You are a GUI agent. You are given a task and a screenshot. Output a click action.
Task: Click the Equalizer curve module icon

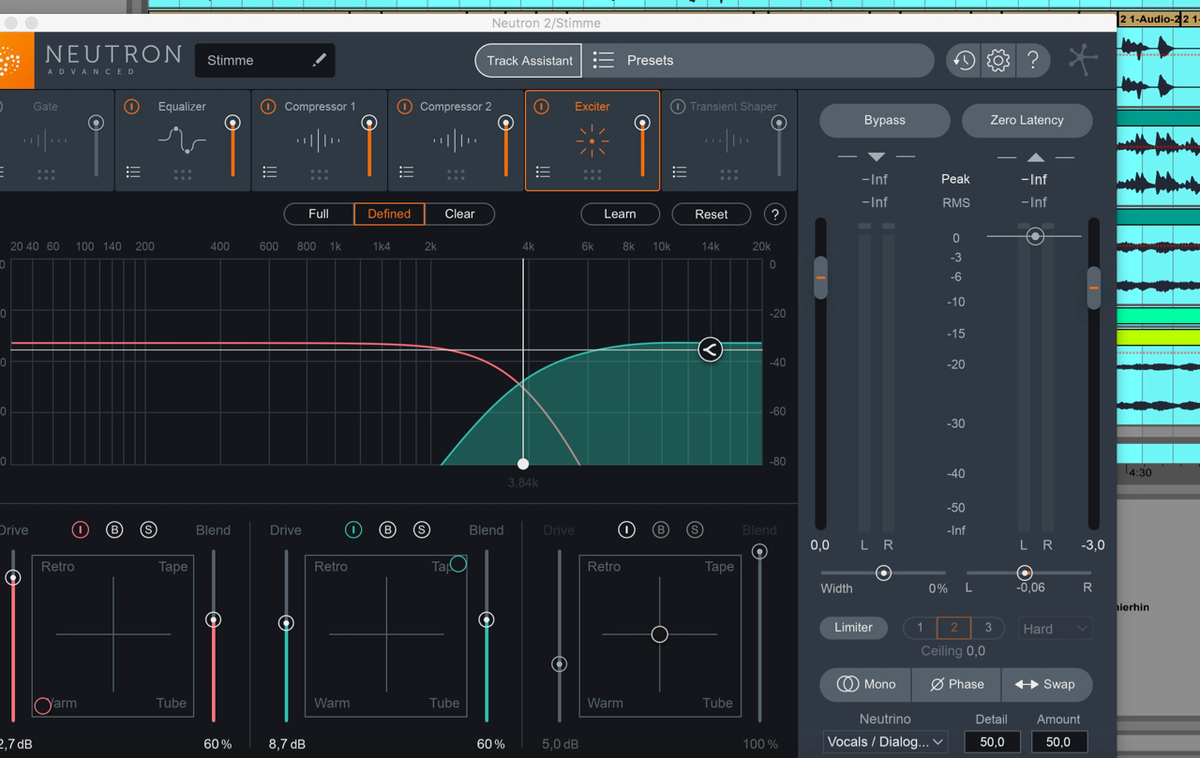click(x=182, y=141)
